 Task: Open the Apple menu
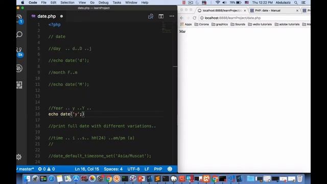click(22, 3)
